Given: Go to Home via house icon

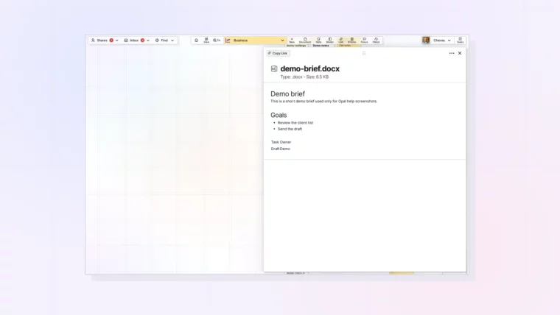Looking at the screenshot, I should 196,40.
